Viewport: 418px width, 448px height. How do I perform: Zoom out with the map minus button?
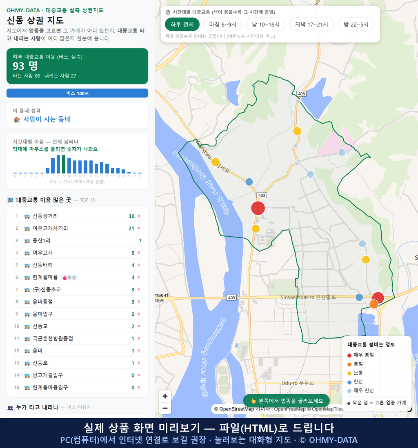coord(165,408)
